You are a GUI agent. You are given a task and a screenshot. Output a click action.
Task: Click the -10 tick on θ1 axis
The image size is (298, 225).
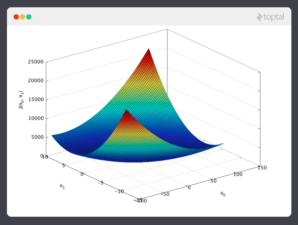tap(119, 191)
